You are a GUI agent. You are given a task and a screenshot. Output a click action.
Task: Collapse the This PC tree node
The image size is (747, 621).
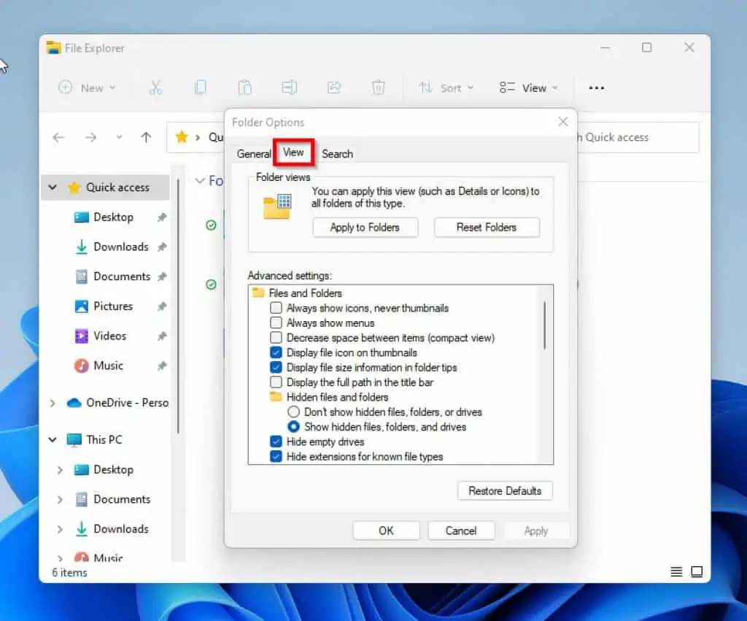point(53,440)
